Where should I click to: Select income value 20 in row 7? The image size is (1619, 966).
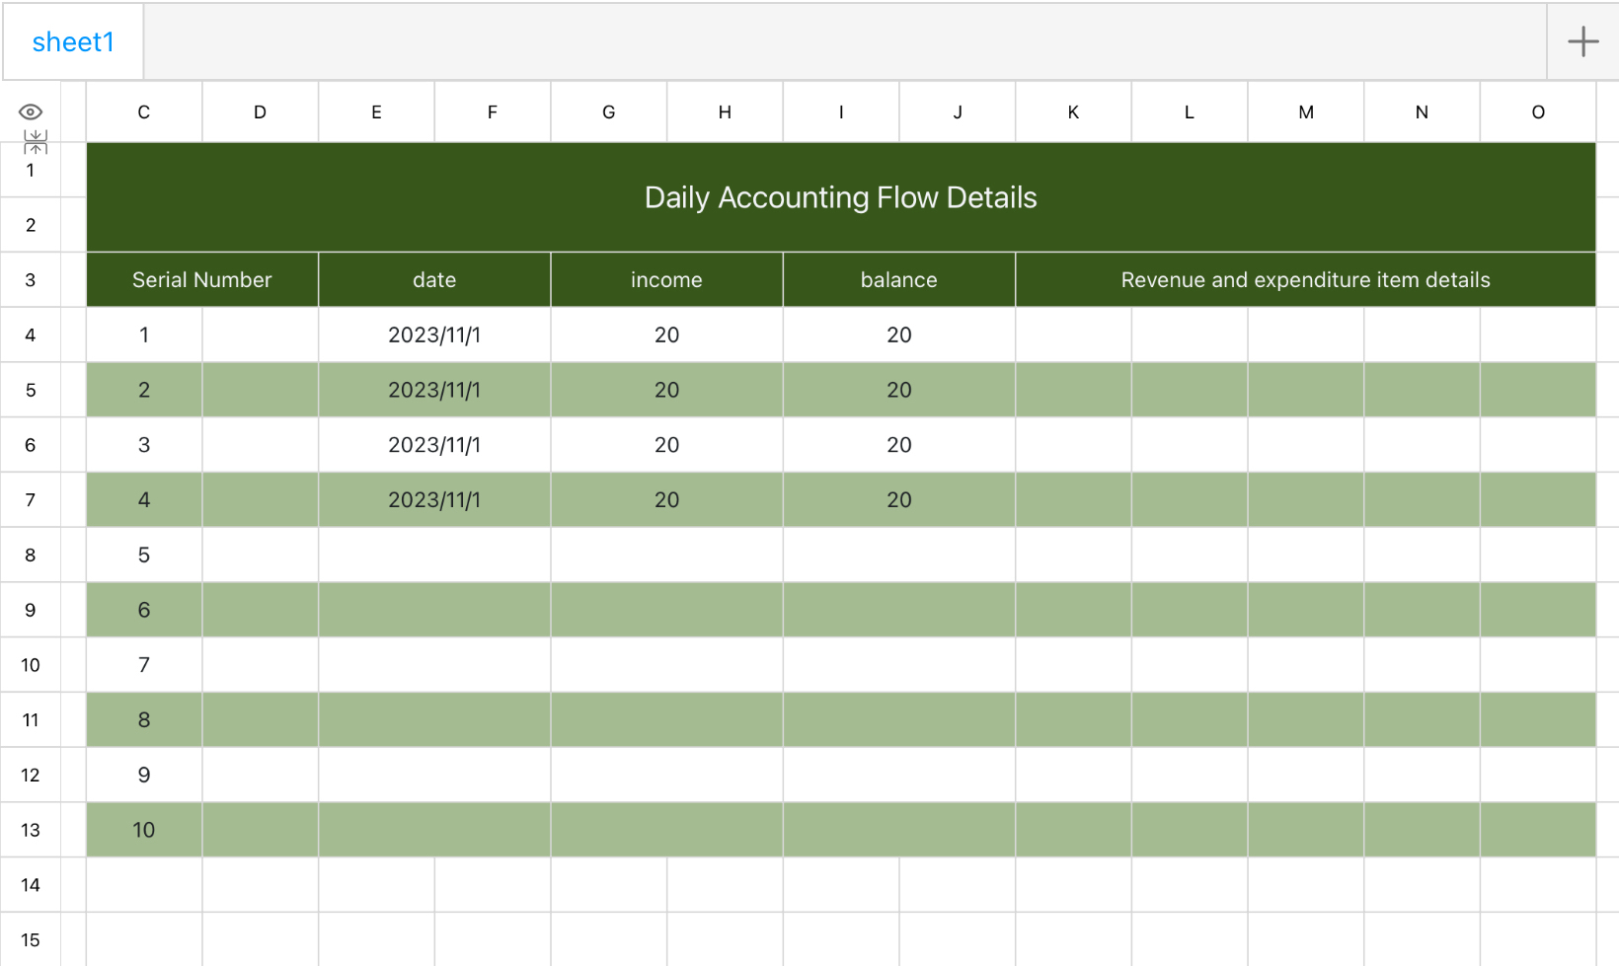667,500
